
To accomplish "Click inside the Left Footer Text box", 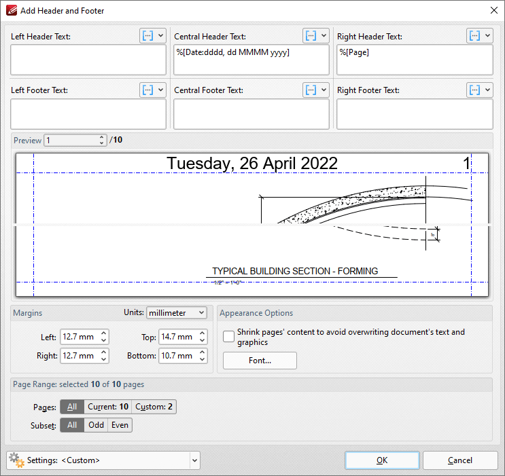I will [88, 114].
